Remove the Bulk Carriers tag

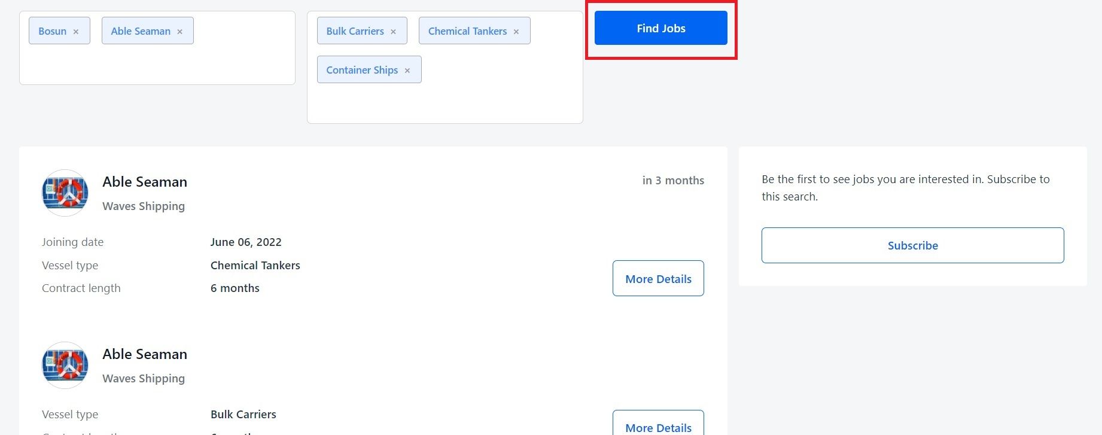tap(393, 32)
